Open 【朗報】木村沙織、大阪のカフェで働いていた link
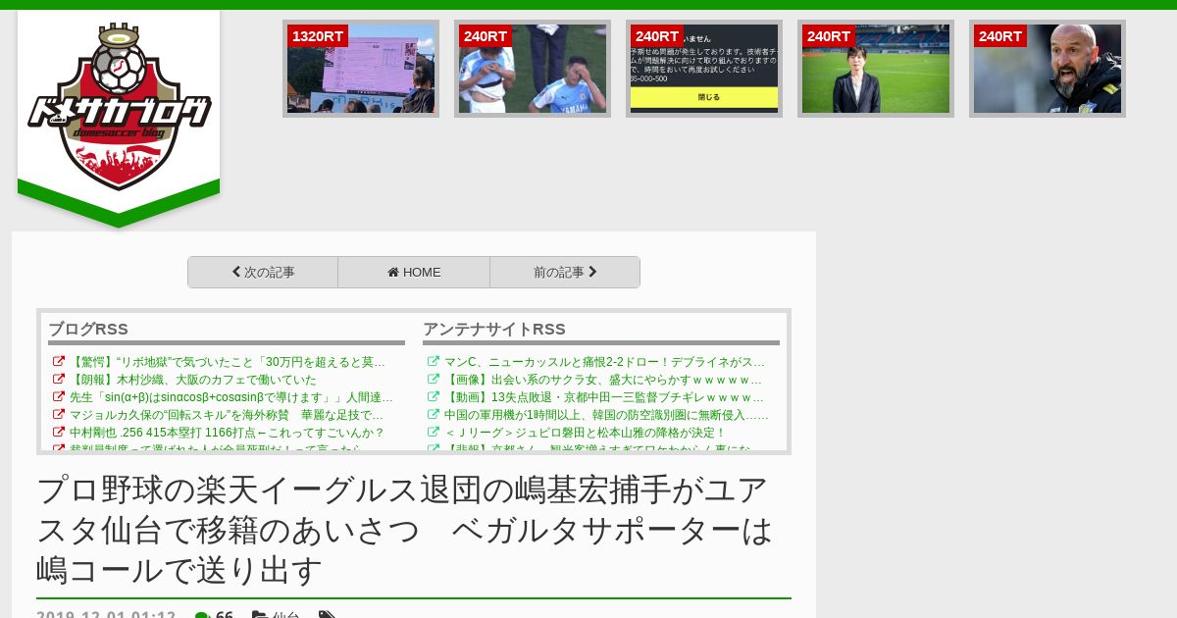Screen dimensions: 1177x618 [x=193, y=380]
